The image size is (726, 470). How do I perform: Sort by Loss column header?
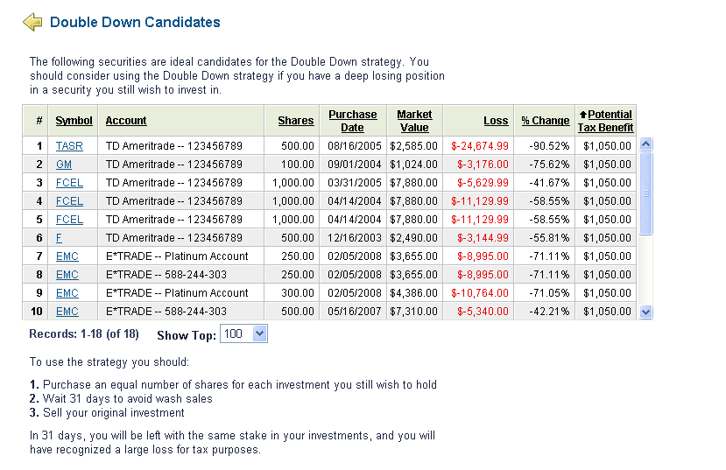tap(496, 121)
